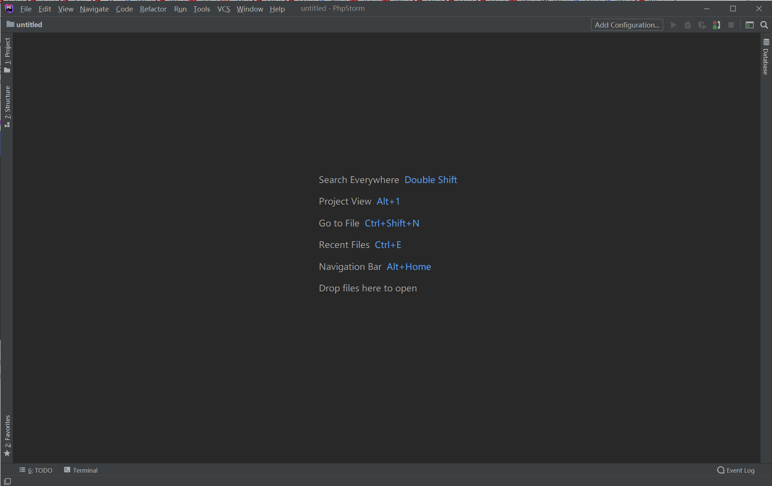The height and width of the screenshot is (486, 772).
Task: Open the Refactor menu
Action: (153, 9)
